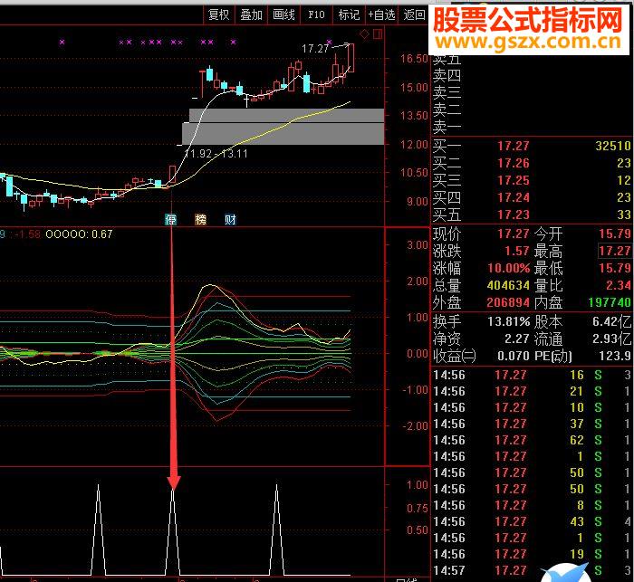This screenshot has width=634, height=582.
Task: Click the 17.27 high price label on chart
Action: [315, 49]
